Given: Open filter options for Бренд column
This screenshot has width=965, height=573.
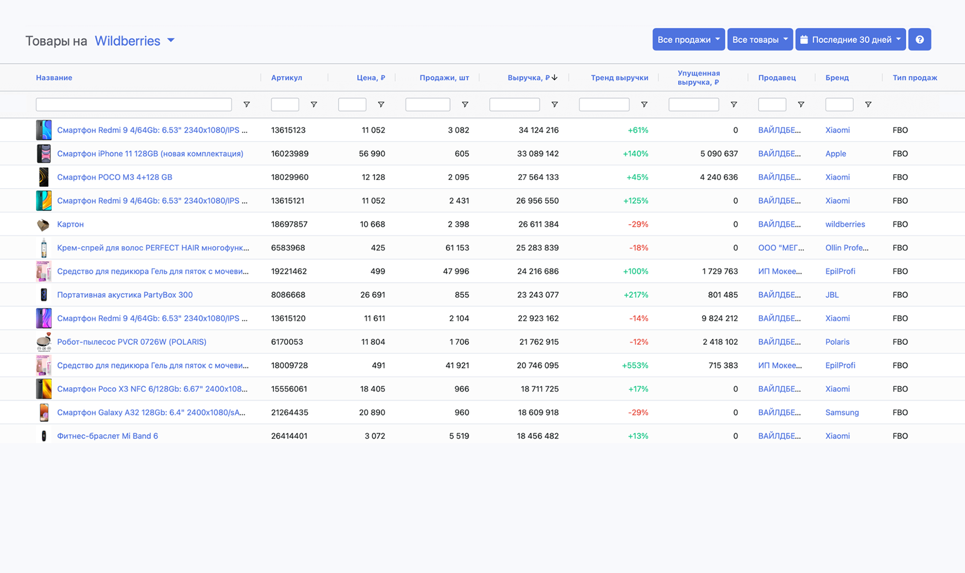Looking at the screenshot, I should (x=868, y=104).
